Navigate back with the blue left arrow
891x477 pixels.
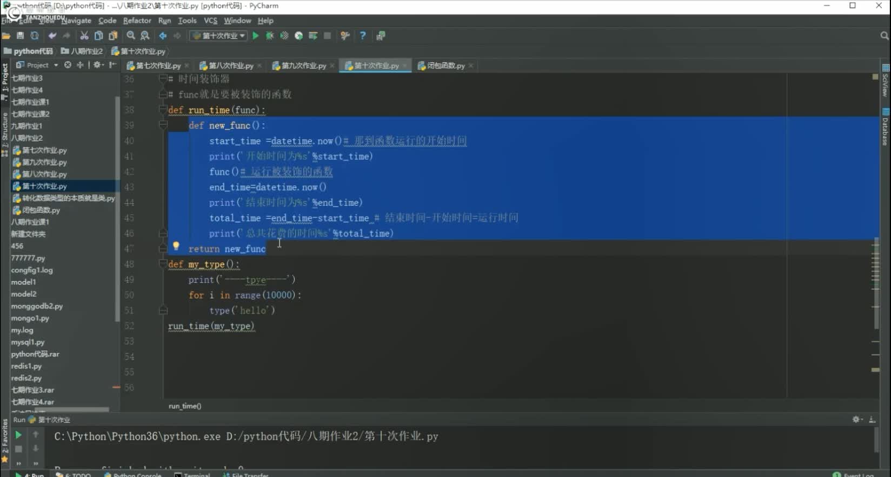click(x=163, y=36)
